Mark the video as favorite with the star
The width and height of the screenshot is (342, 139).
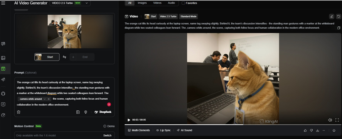tap(334, 131)
